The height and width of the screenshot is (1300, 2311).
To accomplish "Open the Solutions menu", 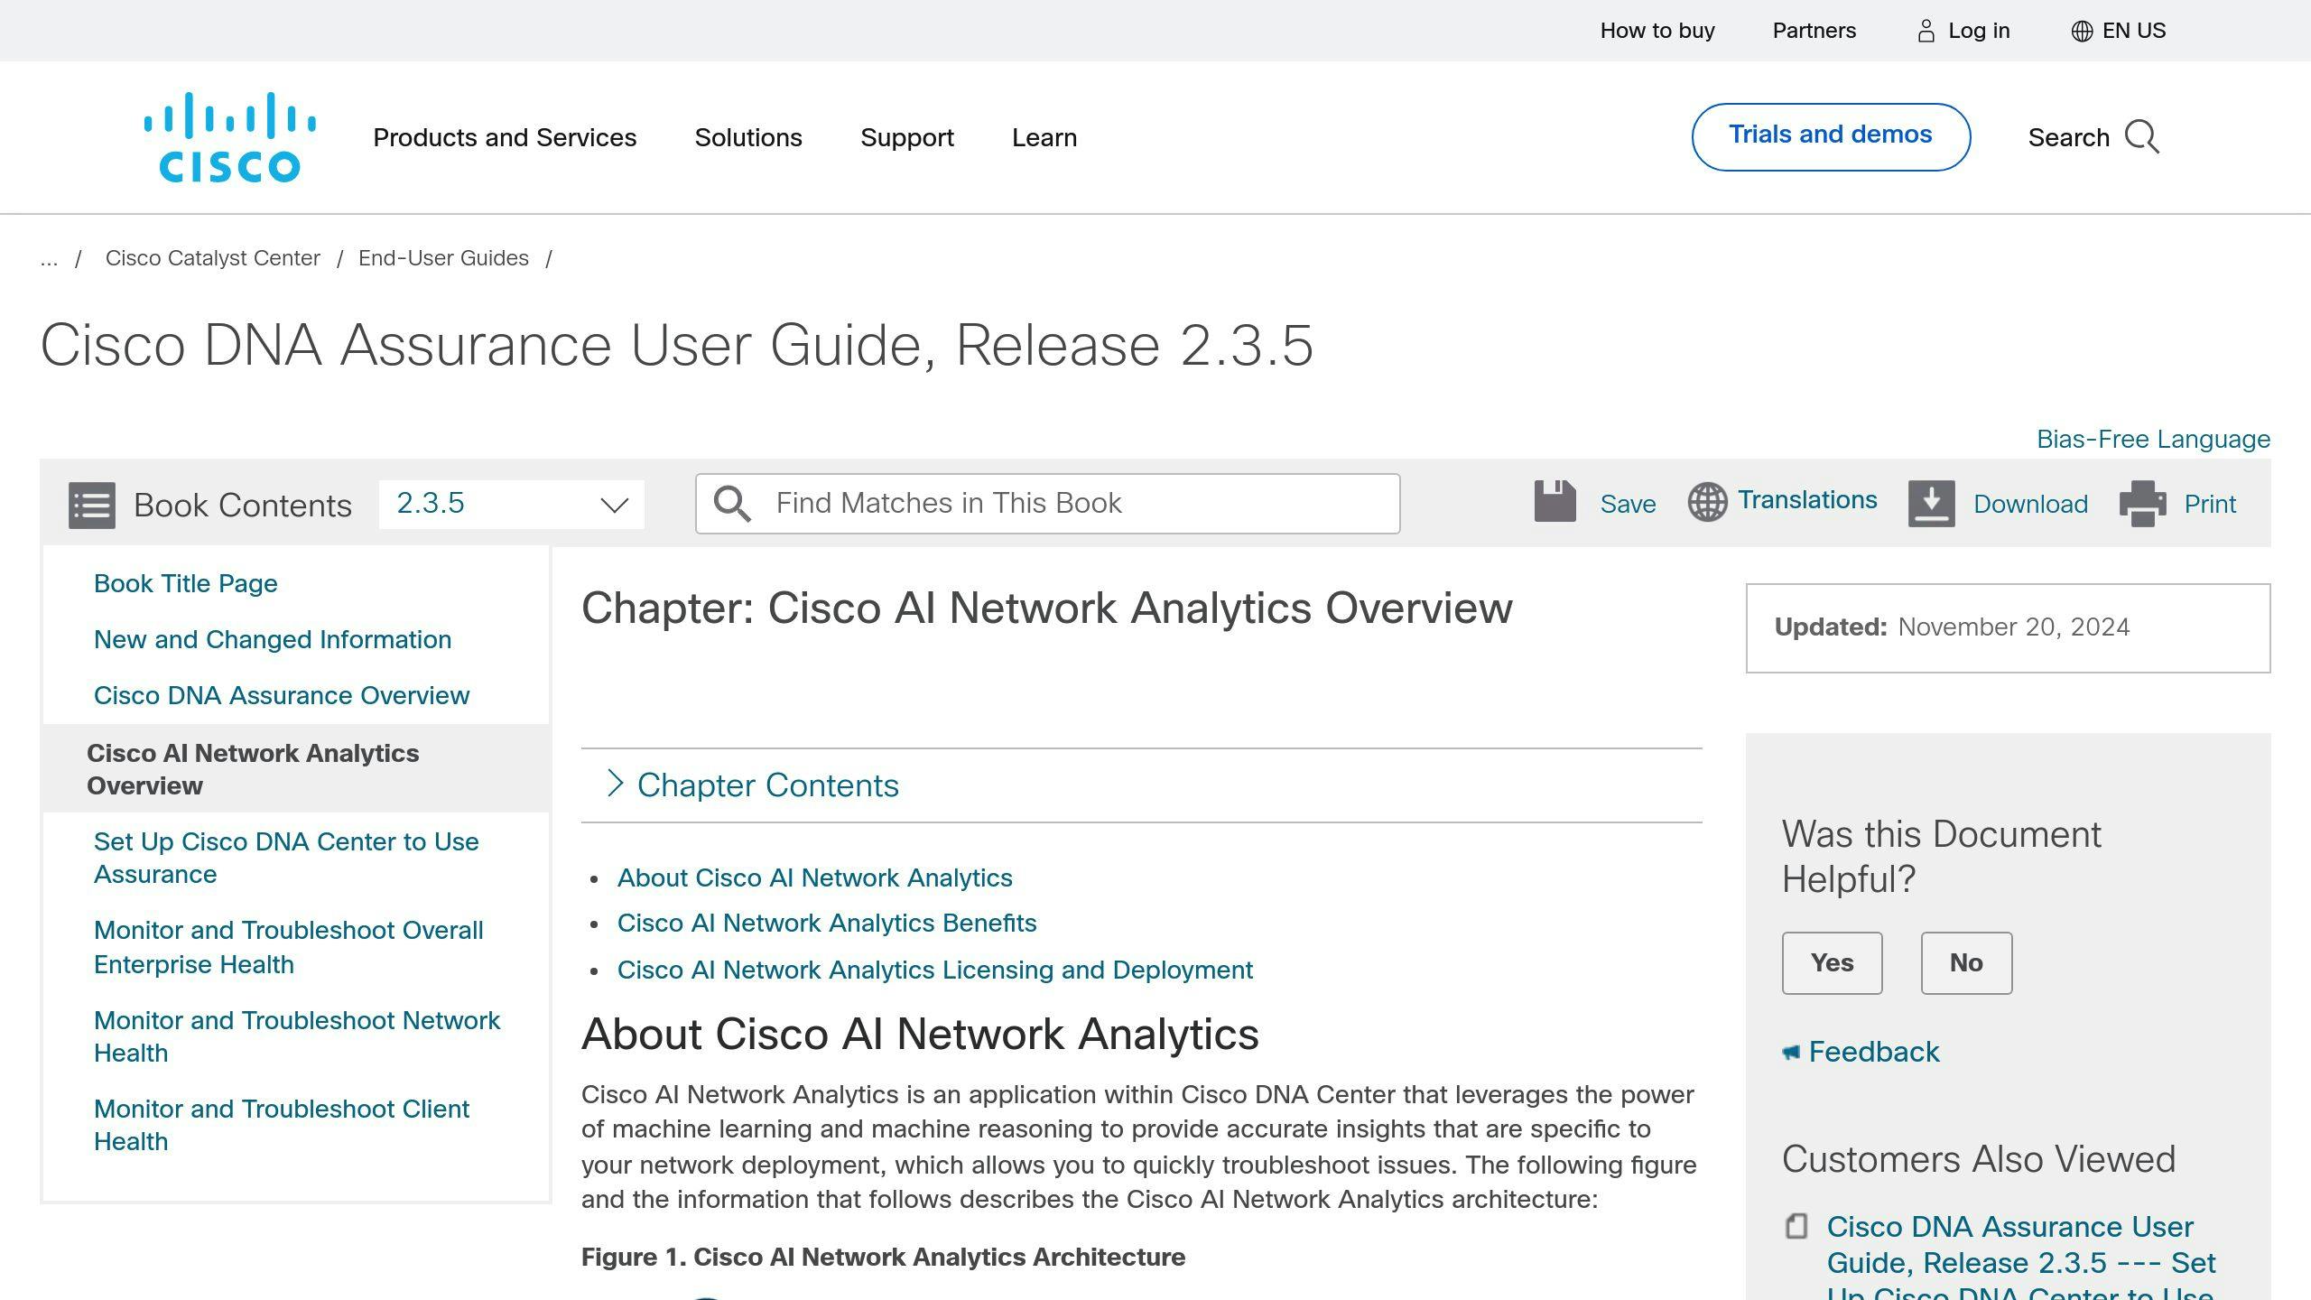I will 748,137.
